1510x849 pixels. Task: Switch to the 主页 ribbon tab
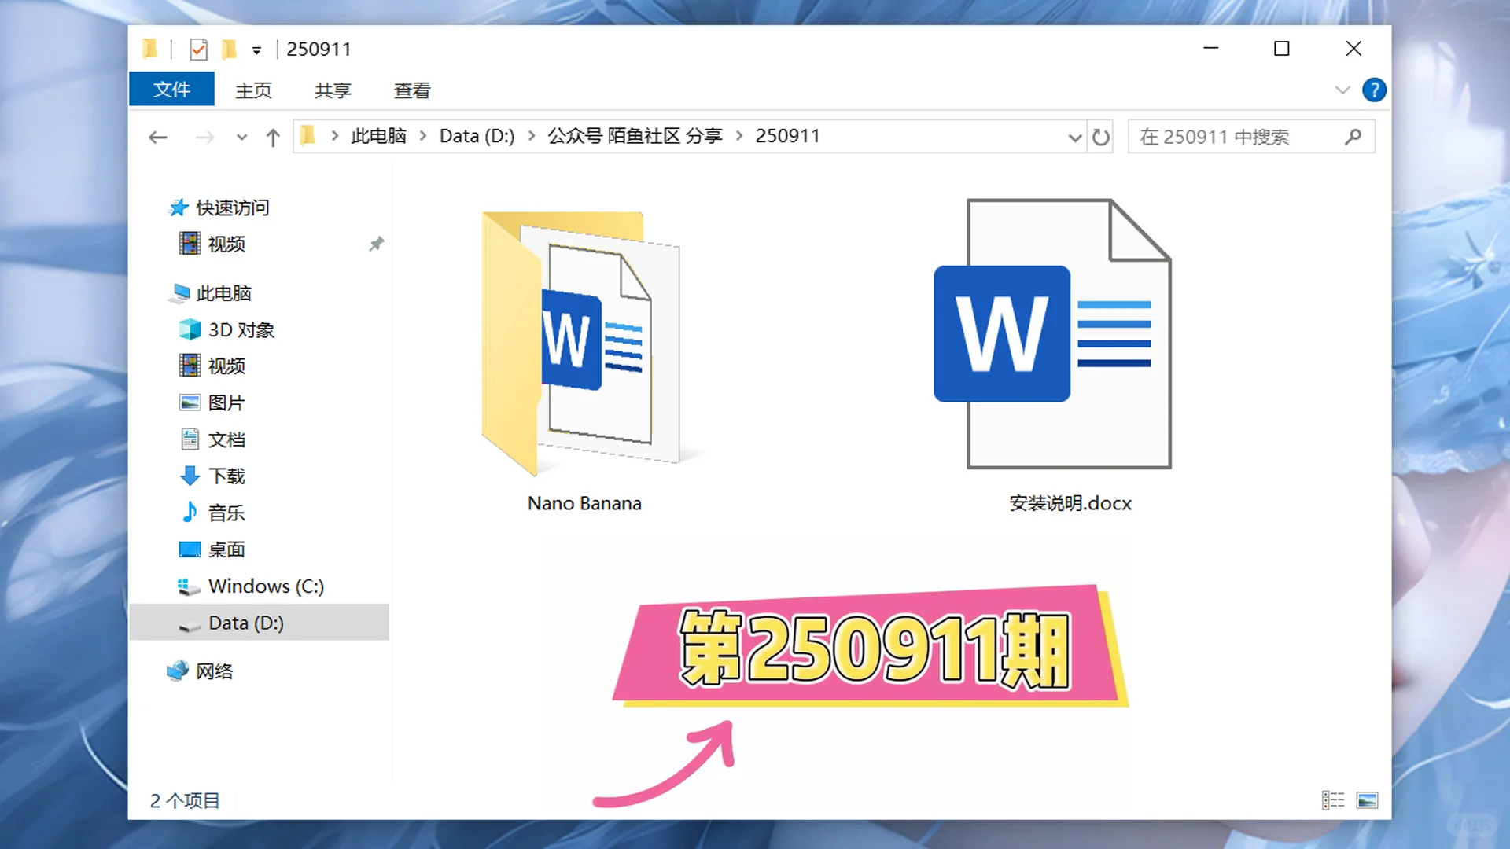[252, 90]
